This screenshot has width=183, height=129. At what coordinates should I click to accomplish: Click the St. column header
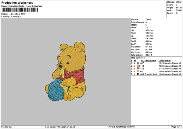click(142, 61)
